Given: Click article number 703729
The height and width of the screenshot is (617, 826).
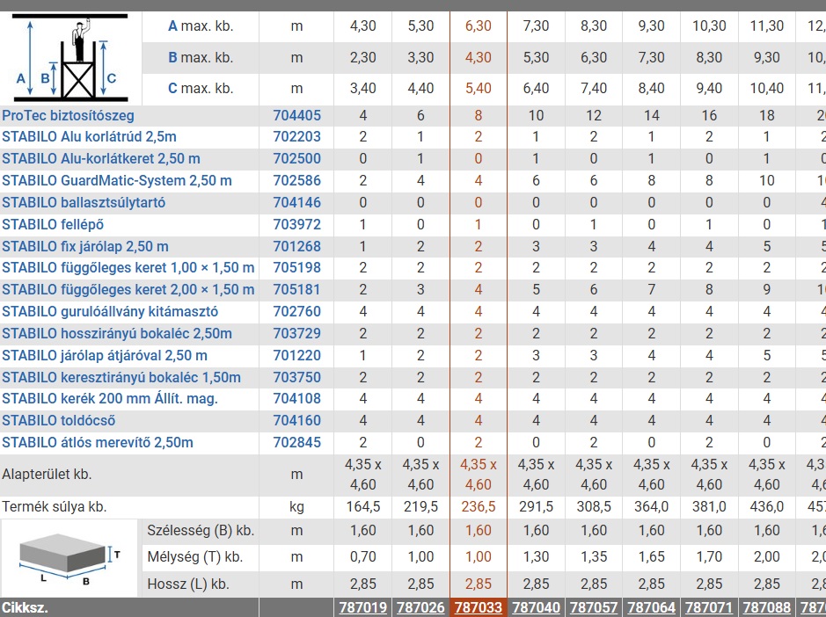Looking at the screenshot, I should tap(296, 334).
